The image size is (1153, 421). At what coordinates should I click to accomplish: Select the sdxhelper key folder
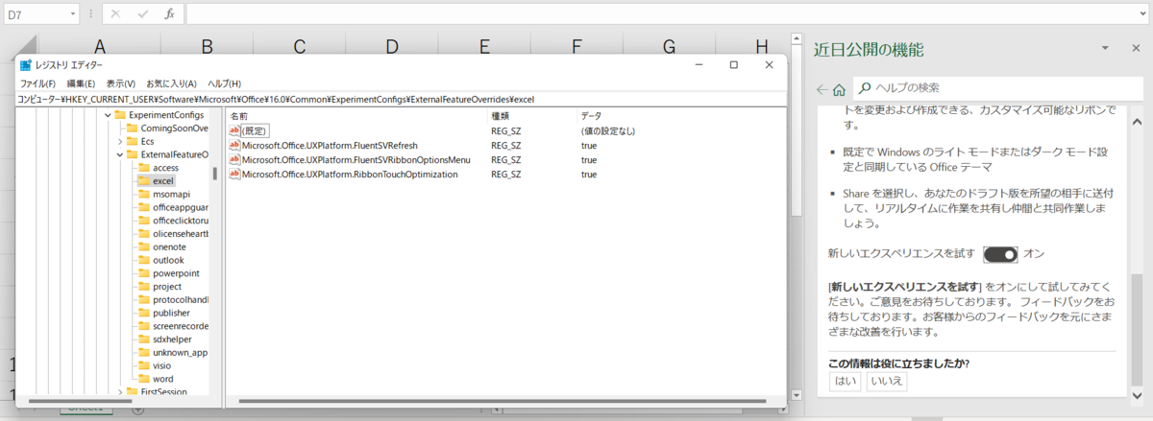[x=166, y=339]
